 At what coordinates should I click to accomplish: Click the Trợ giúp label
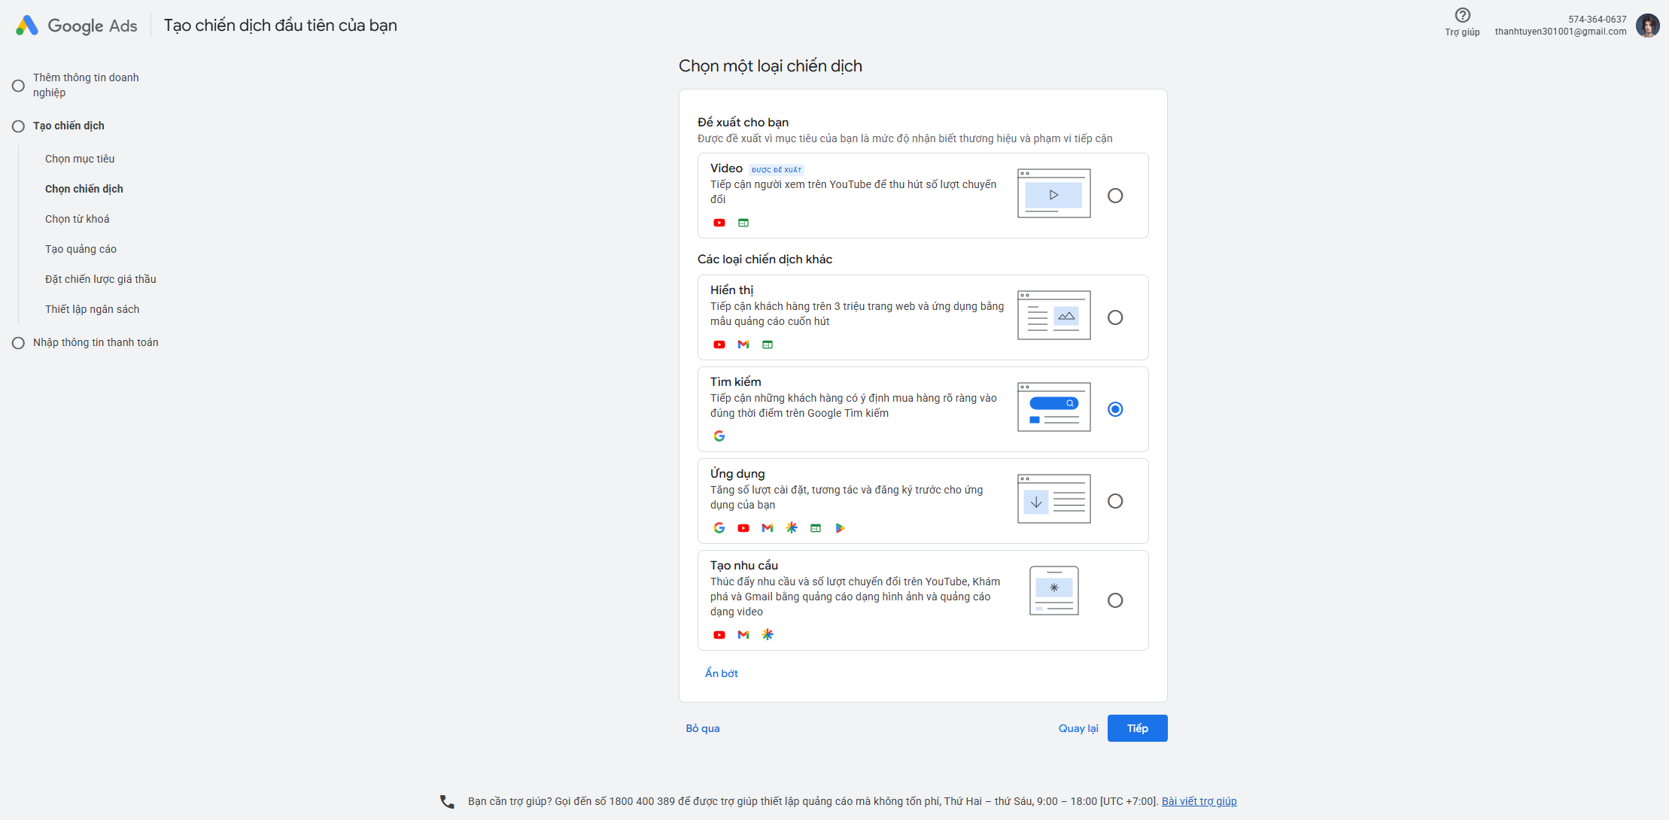pyautogui.click(x=1462, y=32)
